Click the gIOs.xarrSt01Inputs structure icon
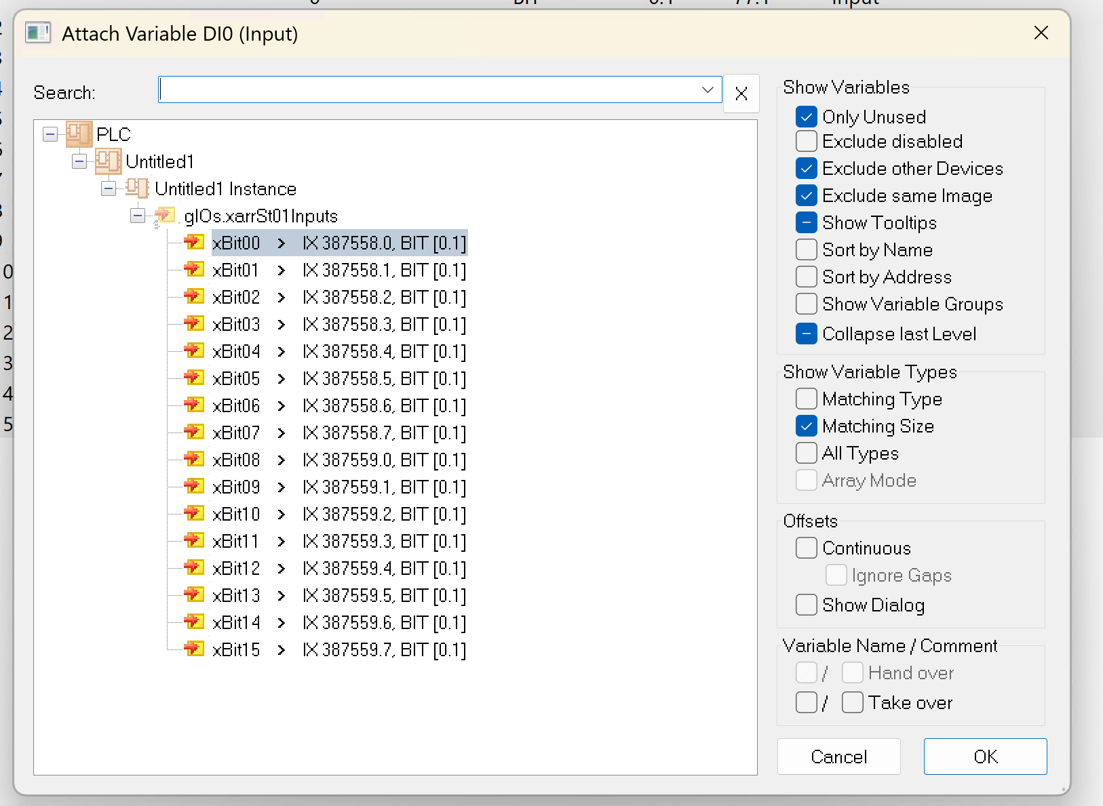The height and width of the screenshot is (806, 1103). 165,216
